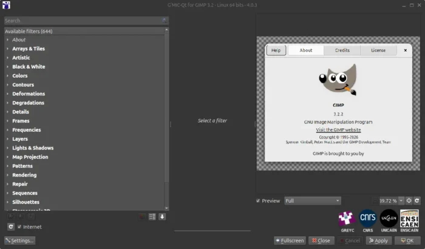Open the preview mode dropdown showing Full

(313, 201)
